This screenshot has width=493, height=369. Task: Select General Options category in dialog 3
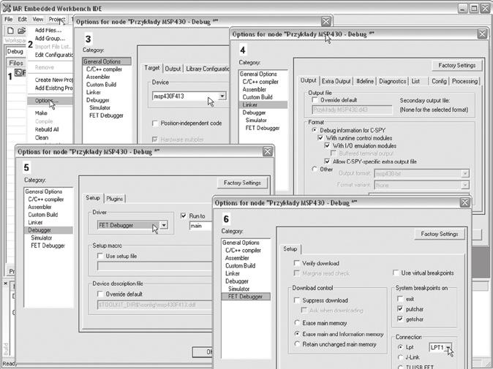pyautogui.click(x=107, y=61)
